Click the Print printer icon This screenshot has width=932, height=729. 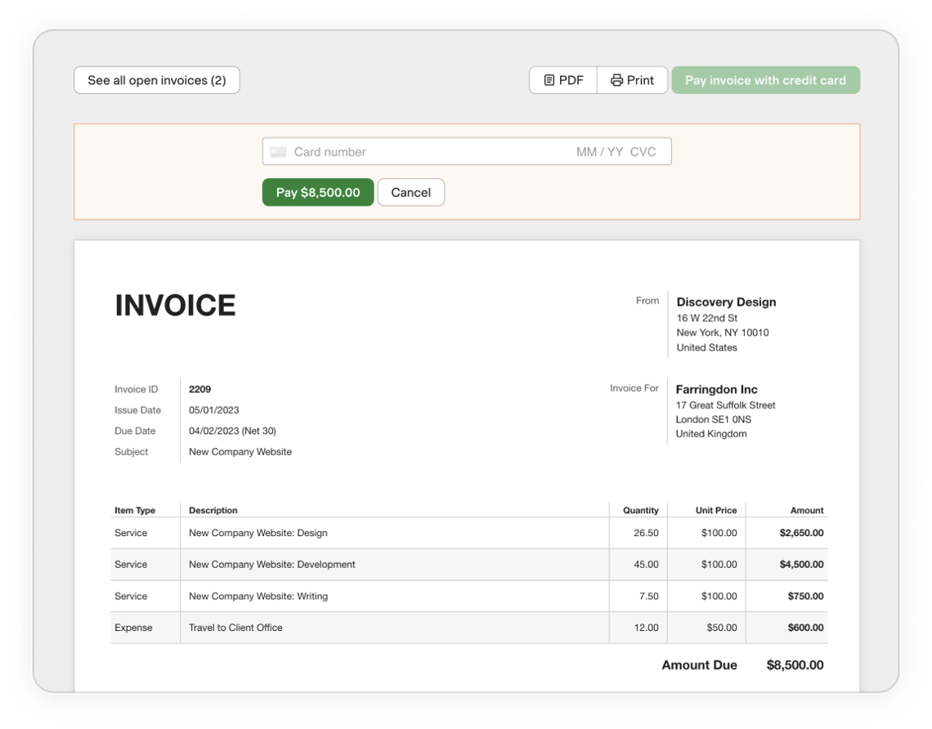(x=616, y=79)
